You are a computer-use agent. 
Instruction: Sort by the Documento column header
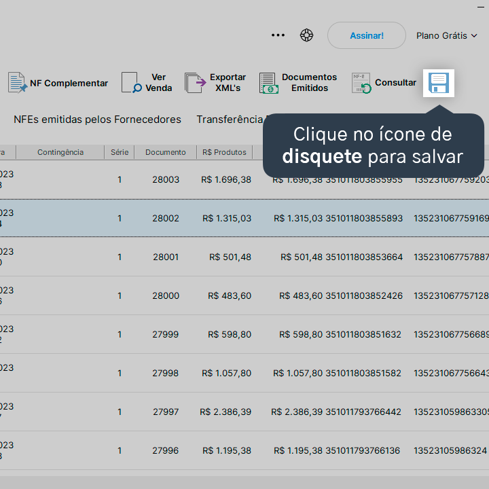166,152
